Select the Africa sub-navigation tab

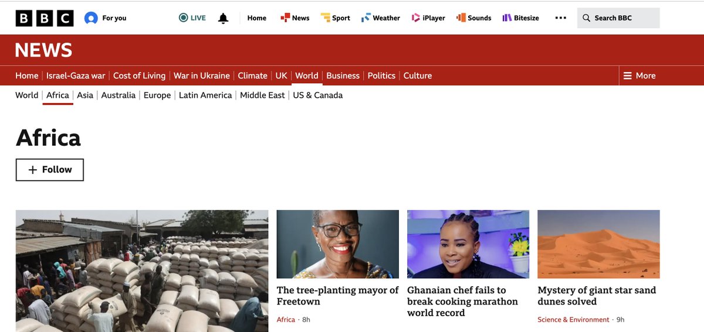tap(57, 95)
